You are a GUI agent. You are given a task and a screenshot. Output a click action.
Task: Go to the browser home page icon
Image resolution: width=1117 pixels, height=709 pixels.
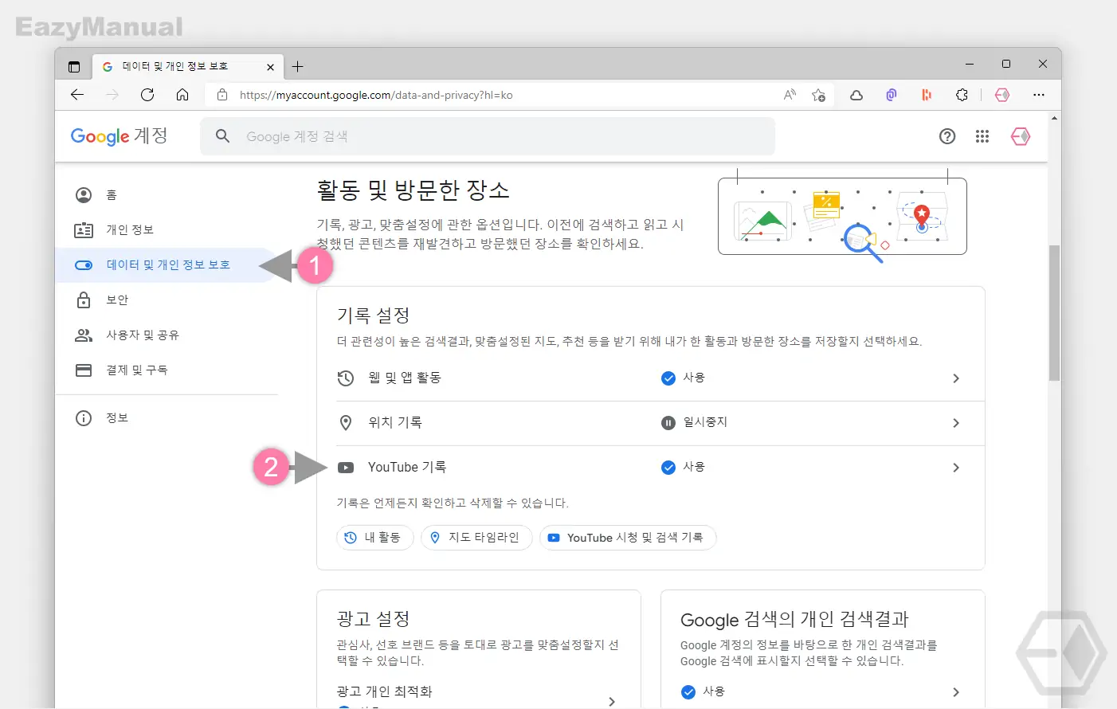click(182, 95)
